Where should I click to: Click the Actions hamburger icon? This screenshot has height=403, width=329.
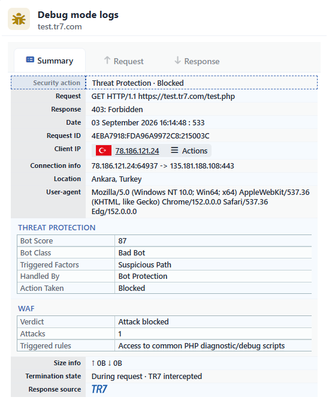coord(174,151)
